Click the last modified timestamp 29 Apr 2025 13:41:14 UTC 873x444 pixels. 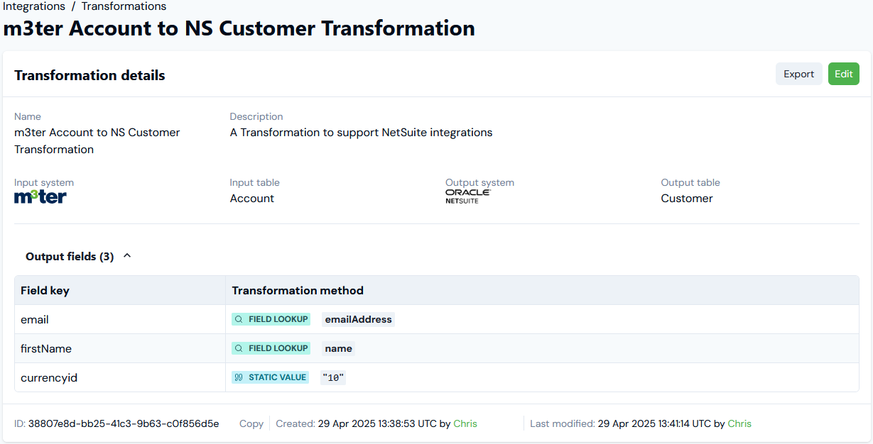pos(654,423)
